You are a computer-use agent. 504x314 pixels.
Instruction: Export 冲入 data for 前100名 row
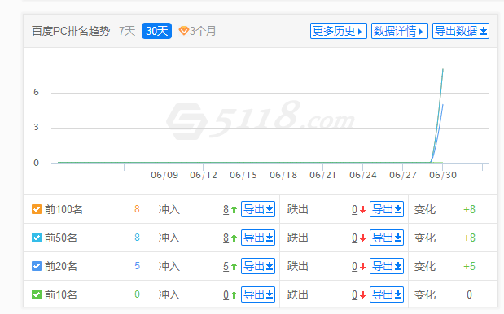coord(258,209)
